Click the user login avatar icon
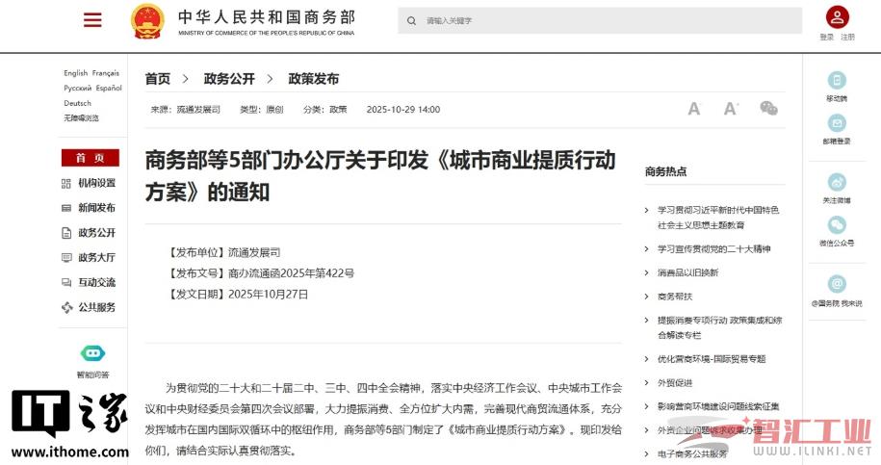The width and height of the screenshot is (881, 465). click(837, 17)
